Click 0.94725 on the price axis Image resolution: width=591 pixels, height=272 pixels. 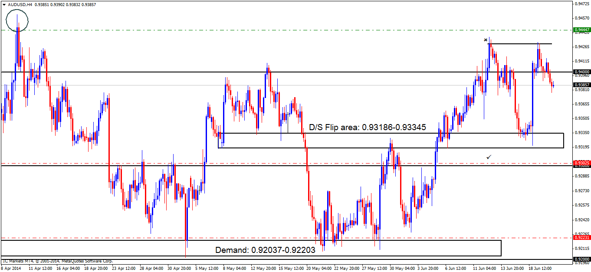click(581, 3)
